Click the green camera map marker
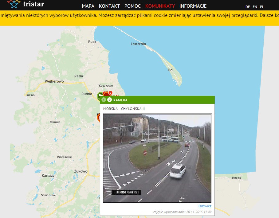The image size is (279, 218). (100, 95)
